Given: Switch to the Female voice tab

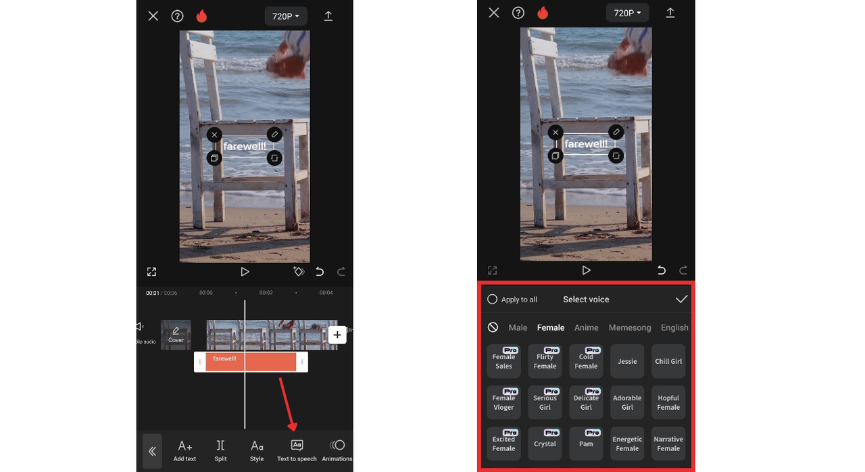Looking at the screenshot, I should (x=551, y=328).
